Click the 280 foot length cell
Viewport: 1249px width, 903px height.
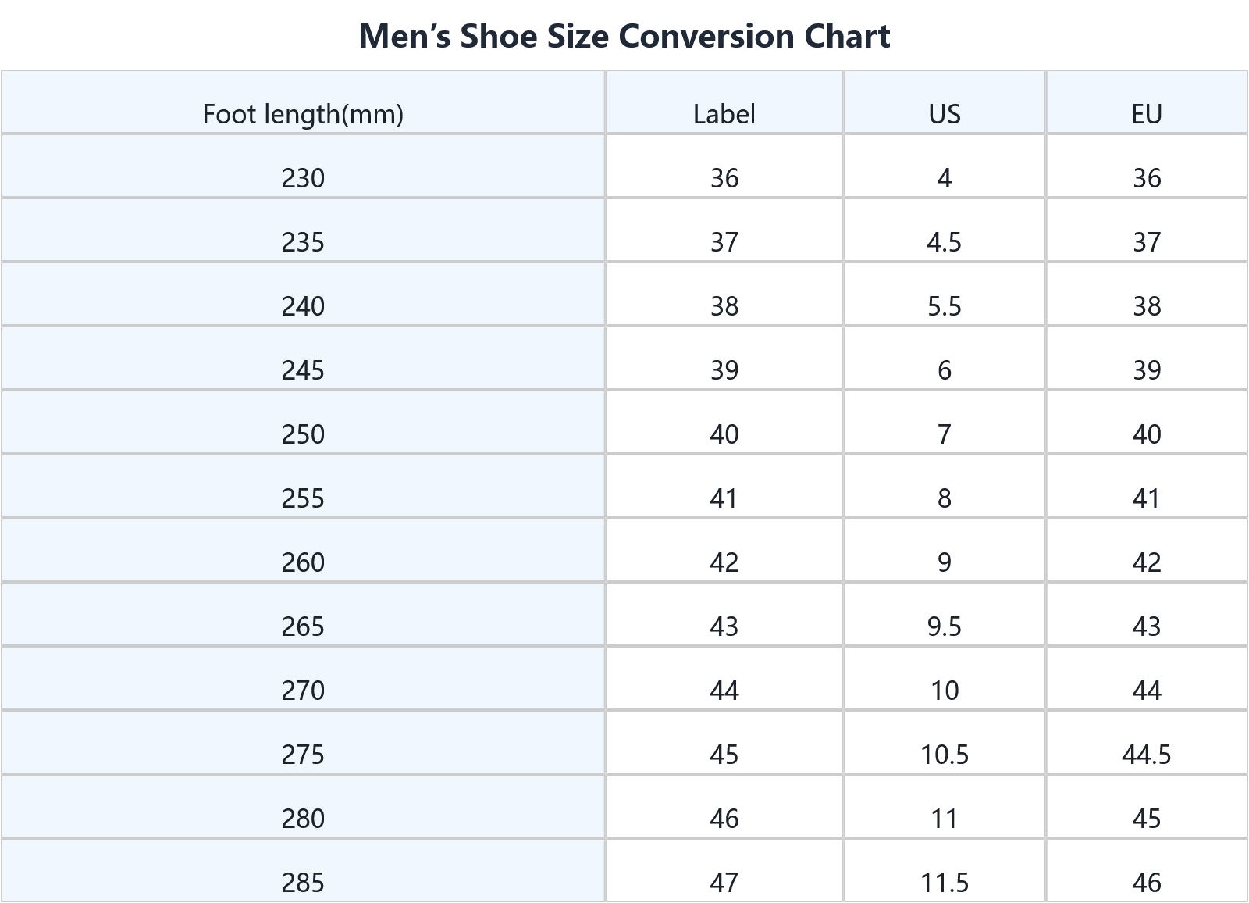(303, 819)
